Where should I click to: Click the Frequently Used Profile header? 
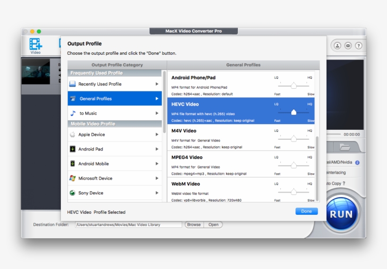(115, 73)
